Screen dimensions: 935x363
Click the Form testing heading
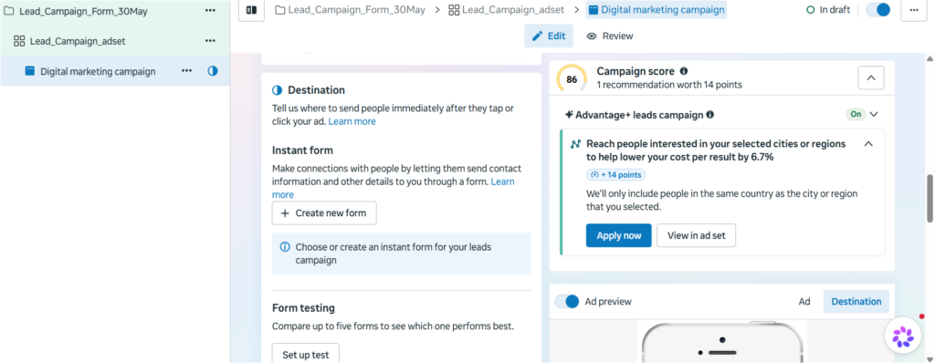303,307
